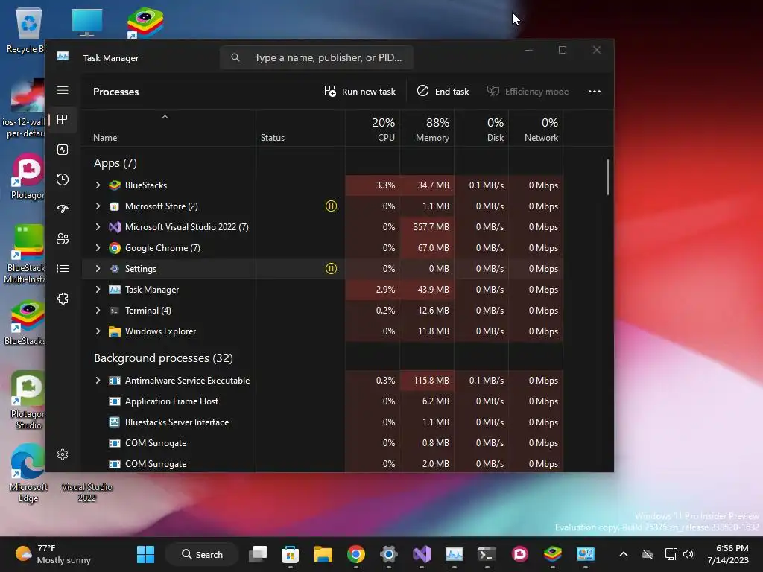Open the clock showing 6:56 PM
This screenshot has width=763, height=572.
click(729, 554)
